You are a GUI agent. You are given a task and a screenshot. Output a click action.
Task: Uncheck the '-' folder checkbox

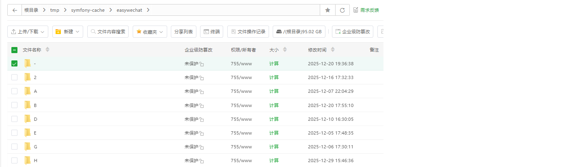point(14,64)
